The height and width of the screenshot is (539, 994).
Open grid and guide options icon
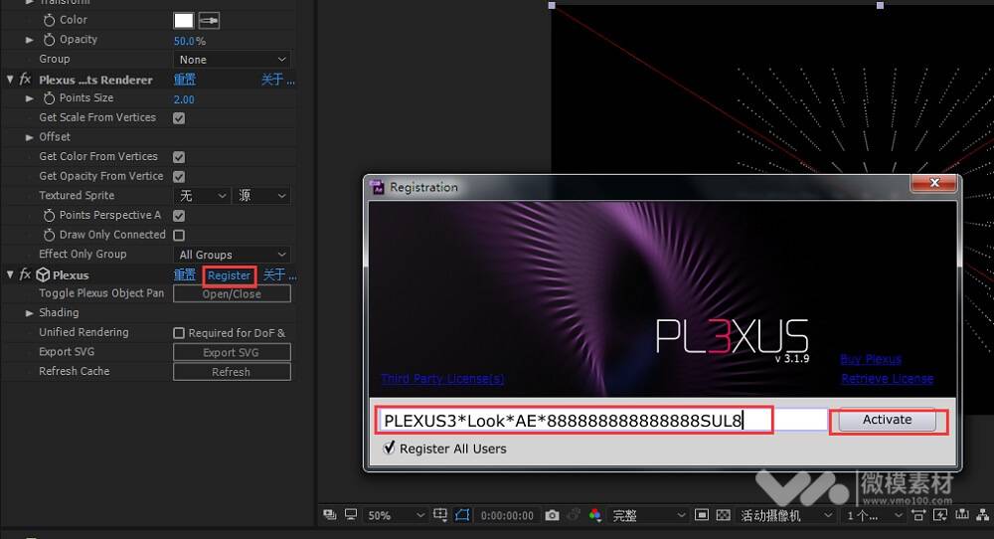pos(440,515)
